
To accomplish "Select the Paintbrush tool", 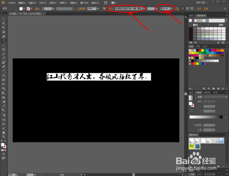I will pyautogui.click(x=4, y=54).
